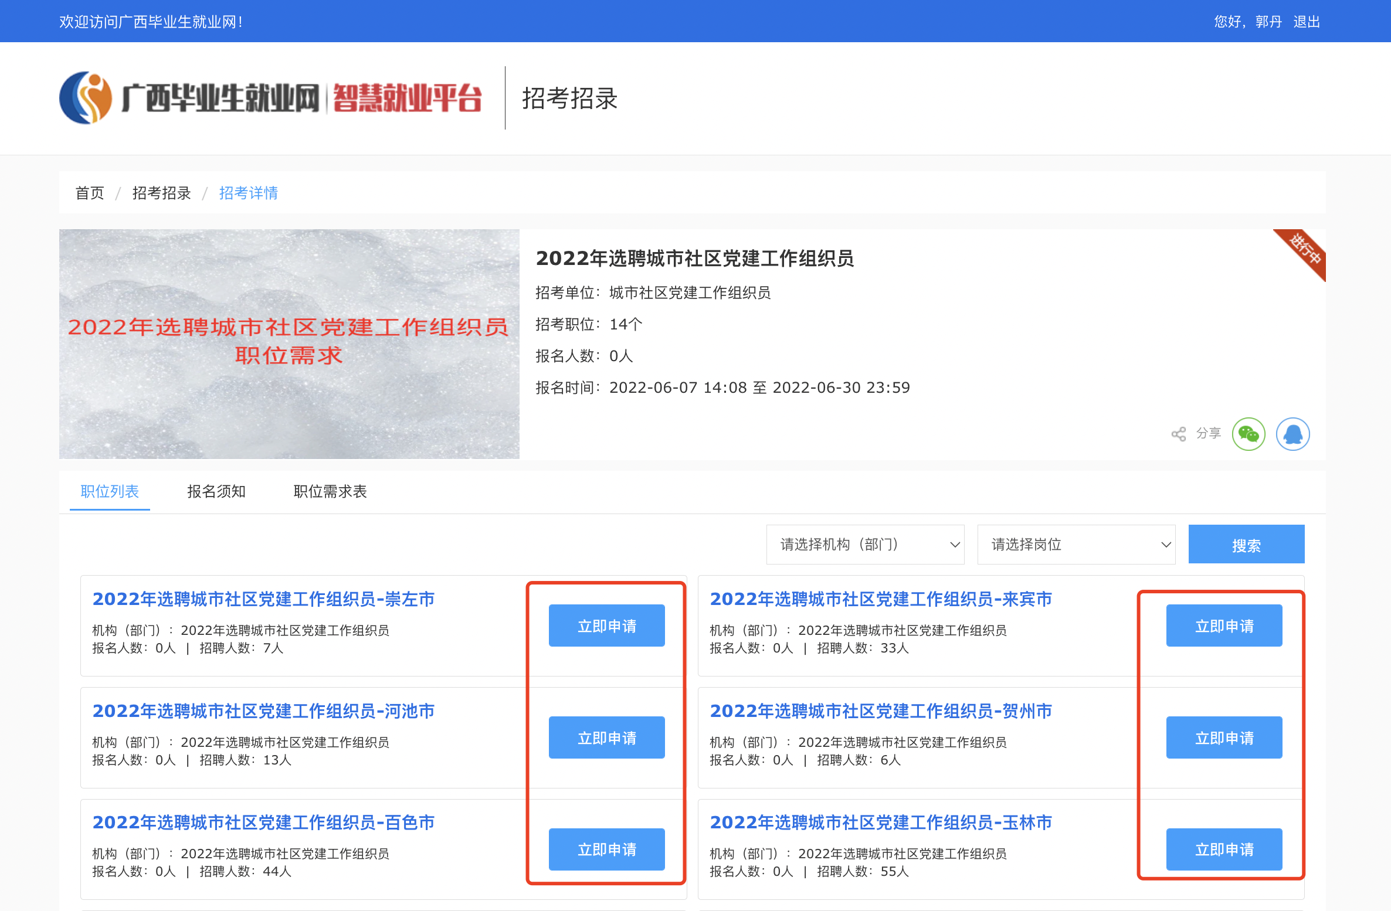Viewport: 1391px width, 911px height.
Task: Go to the 首页 breadcrumb link
Action: pyautogui.click(x=90, y=193)
